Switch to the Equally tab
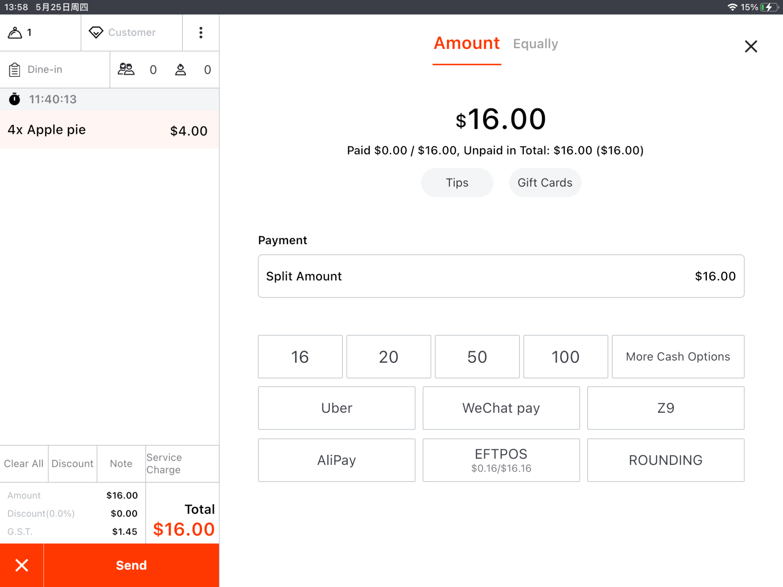Image resolution: width=783 pixels, height=587 pixels. 535,44
